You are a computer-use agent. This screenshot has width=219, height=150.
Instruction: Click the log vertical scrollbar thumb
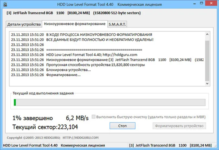[207, 61]
